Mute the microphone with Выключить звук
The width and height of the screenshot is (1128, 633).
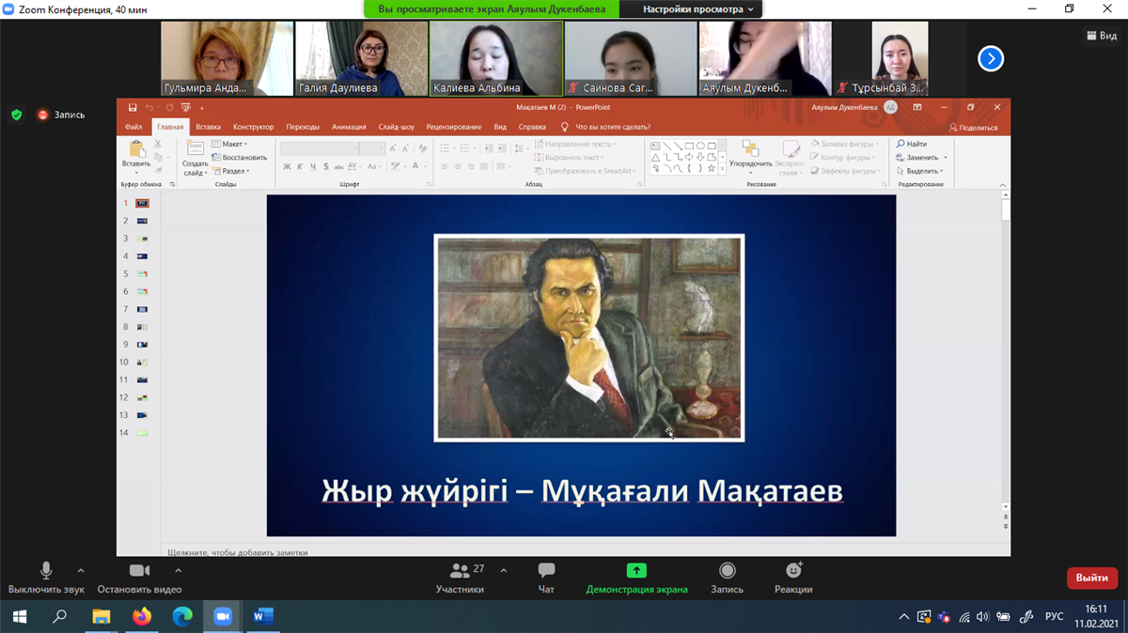click(x=46, y=571)
